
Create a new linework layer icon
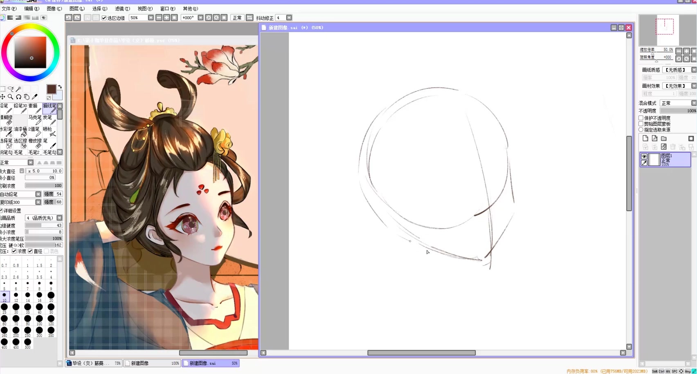[x=654, y=138]
